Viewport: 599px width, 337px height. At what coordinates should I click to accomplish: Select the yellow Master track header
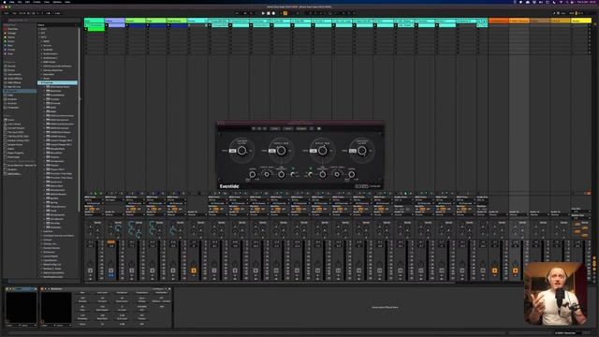click(580, 21)
